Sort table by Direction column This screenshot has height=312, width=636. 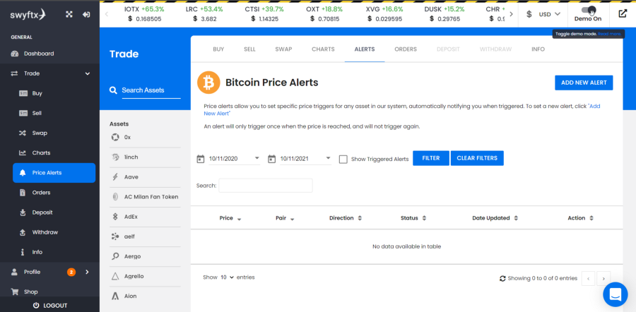[346, 218]
